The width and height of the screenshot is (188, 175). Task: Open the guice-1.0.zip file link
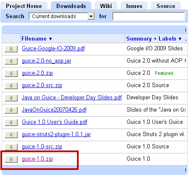click(x=37, y=159)
